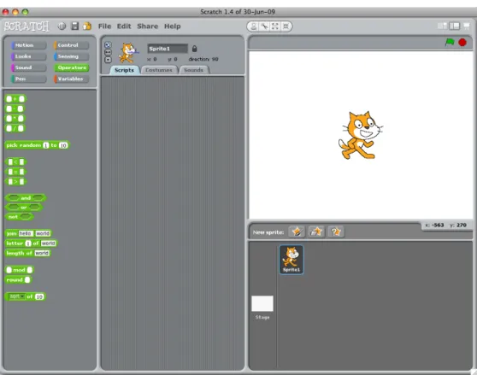Screen dimensions: 477x375
Task: Paint a new sprite
Action: pyautogui.click(x=297, y=231)
